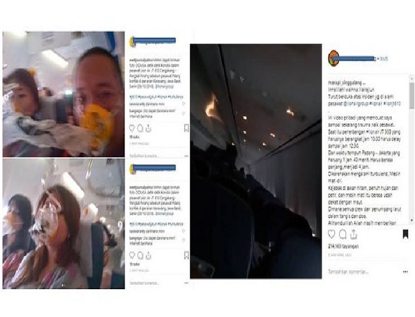The height and width of the screenshot is (317, 415).
Task: Like the man's oxygen mask photo post
Action: (x=132, y=128)
